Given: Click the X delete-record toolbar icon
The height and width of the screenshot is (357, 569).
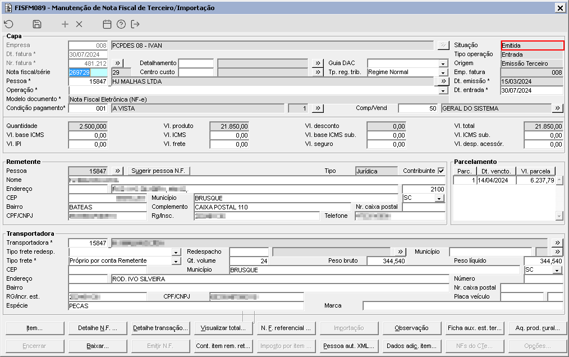Looking at the screenshot, I should coord(79,24).
